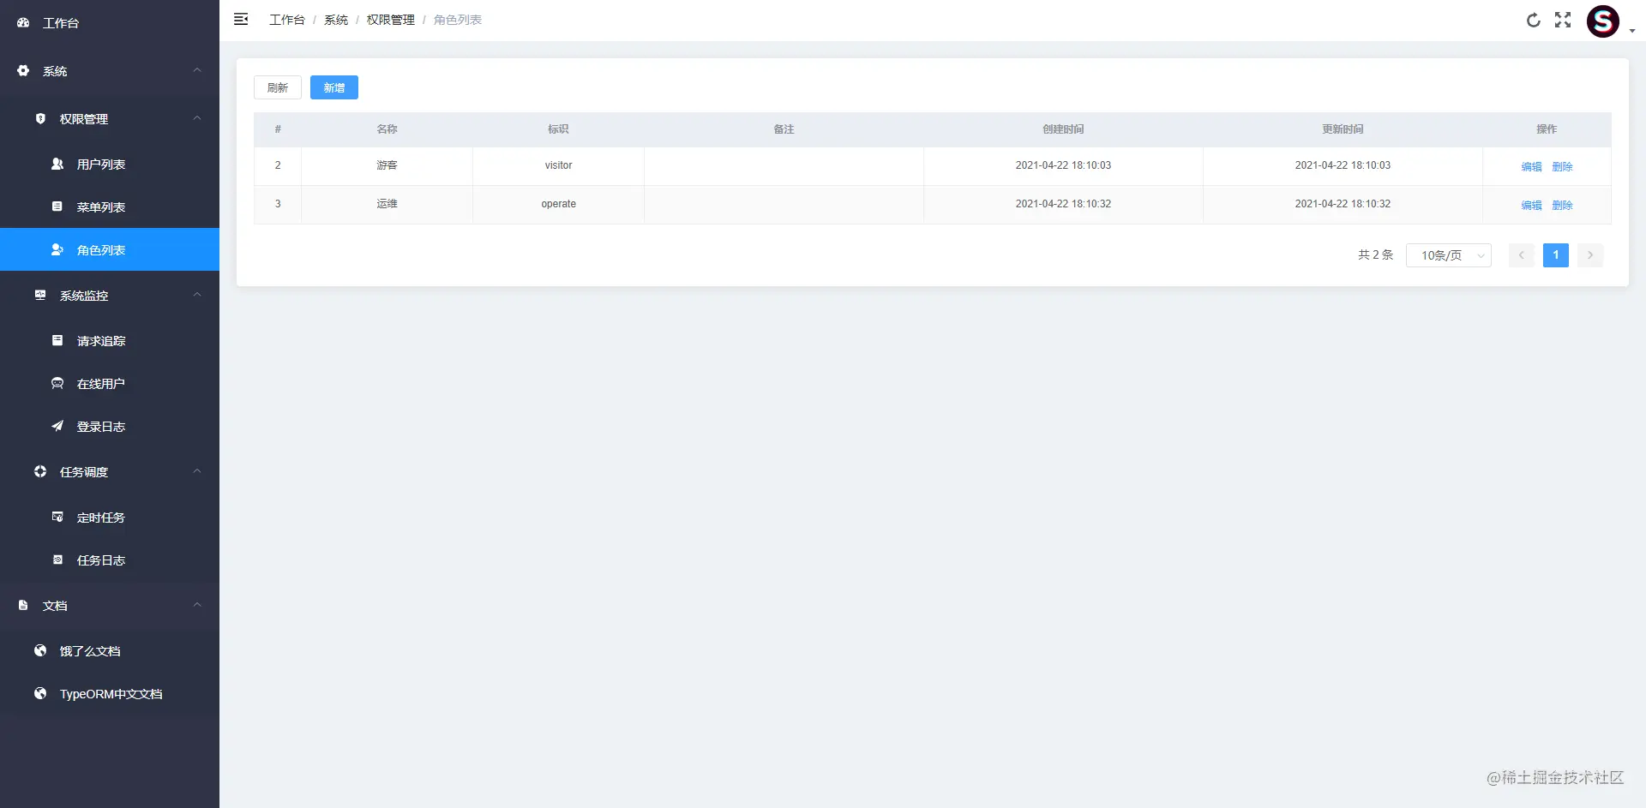Click the 创建时间 column header
This screenshot has height=808, width=1646.
1063,129
